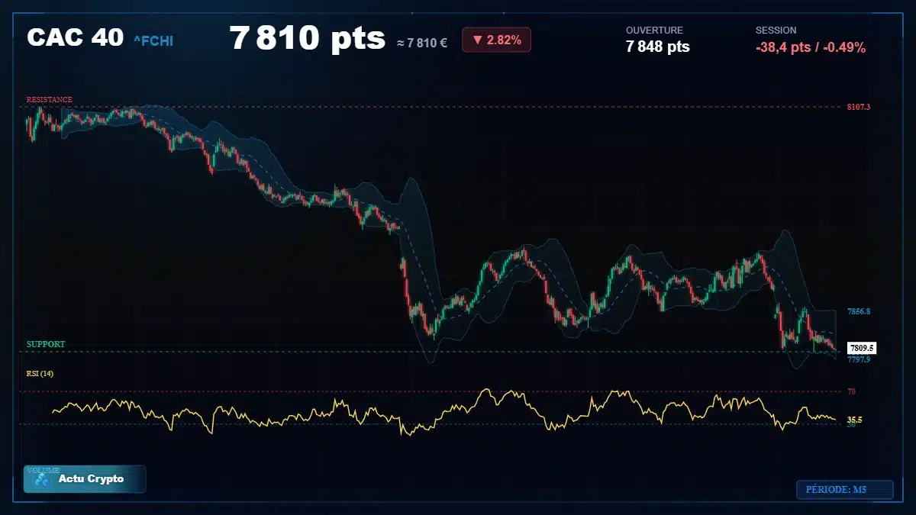
Task: Click the ≈ 7 810 € value
Action: pos(422,42)
